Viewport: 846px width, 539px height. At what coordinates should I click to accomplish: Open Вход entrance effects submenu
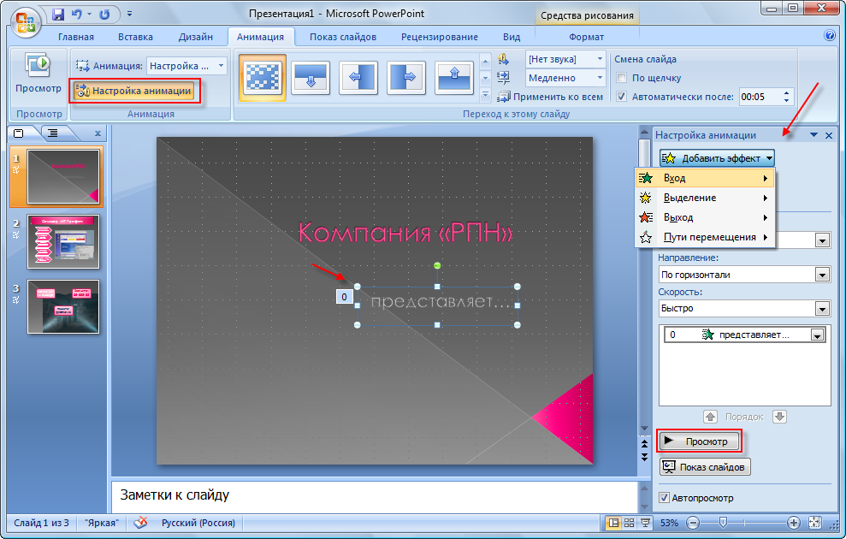point(705,178)
